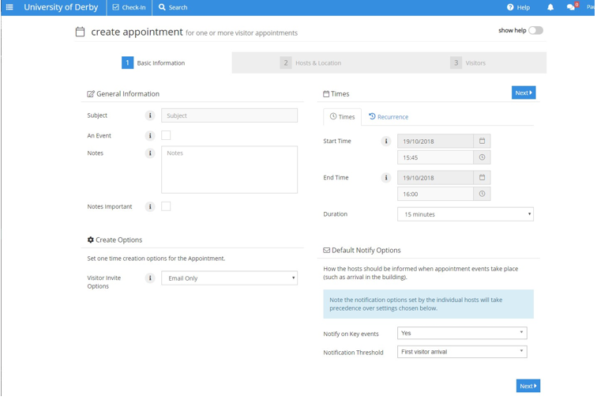Click the Help link in top bar
Screen dimensions: 597x408
tap(523, 7)
